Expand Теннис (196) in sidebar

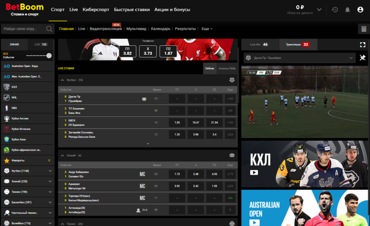tap(50, 192)
